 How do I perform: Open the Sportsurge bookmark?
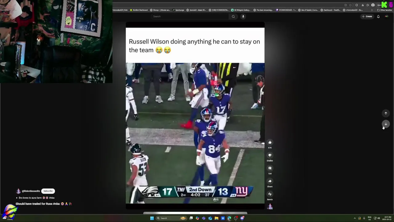178,10
